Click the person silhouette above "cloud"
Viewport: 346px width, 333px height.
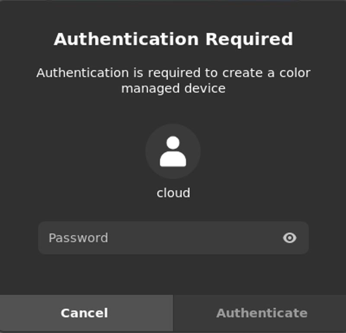click(173, 151)
